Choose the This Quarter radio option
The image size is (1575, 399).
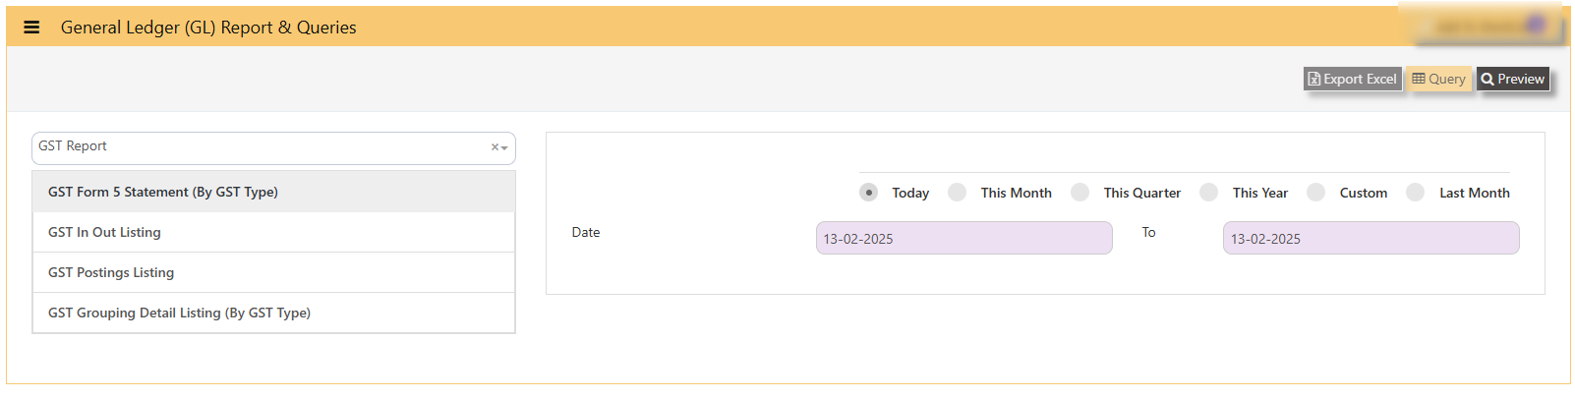coord(1079,192)
